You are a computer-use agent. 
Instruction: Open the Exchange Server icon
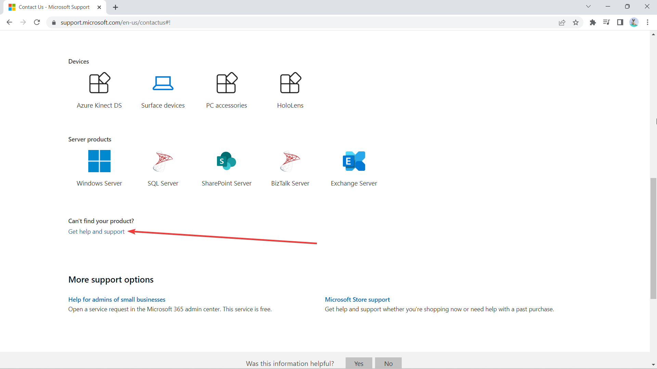(x=354, y=161)
